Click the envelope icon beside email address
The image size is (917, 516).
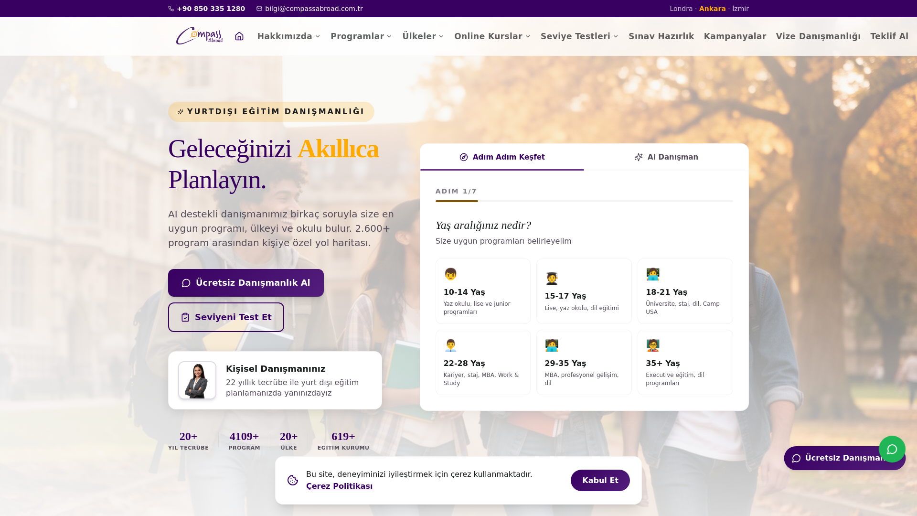pos(259,9)
